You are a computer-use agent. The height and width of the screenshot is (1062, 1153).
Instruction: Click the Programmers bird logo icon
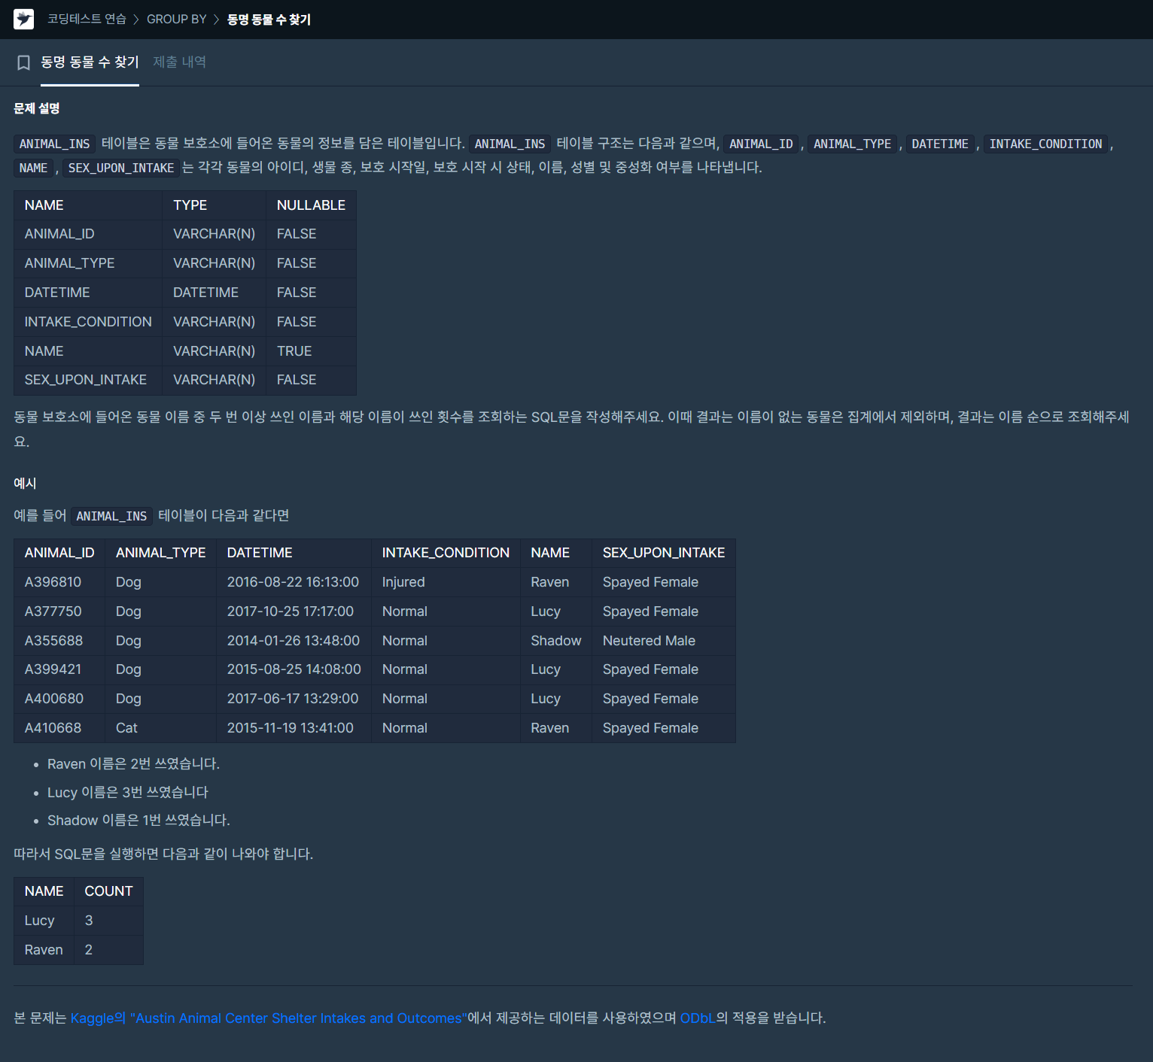pyautogui.click(x=23, y=19)
